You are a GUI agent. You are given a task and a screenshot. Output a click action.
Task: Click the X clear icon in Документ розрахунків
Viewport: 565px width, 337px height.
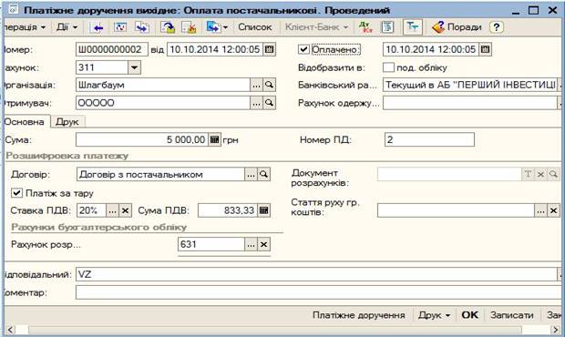pyautogui.click(x=540, y=174)
